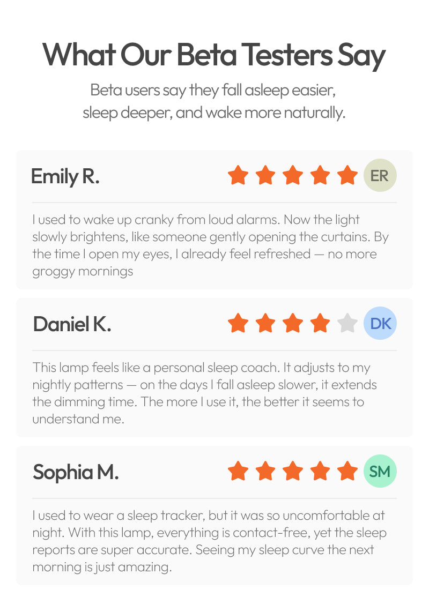Click Sophia's review text about sleep tracker
This screenshot has height=612, width=429.
pyautogui.click(x=209, y=541)
